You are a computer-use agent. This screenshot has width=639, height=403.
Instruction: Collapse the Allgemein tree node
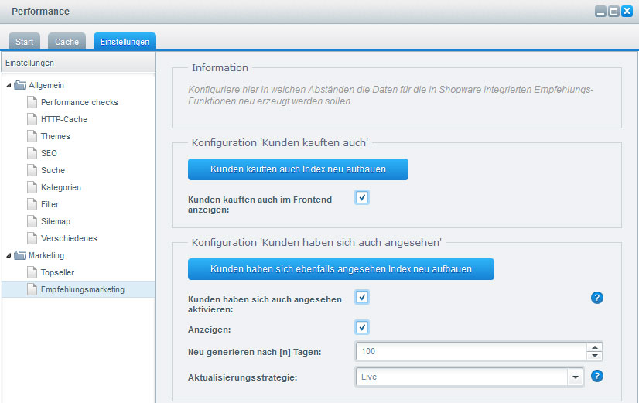(x=9, y=85)
